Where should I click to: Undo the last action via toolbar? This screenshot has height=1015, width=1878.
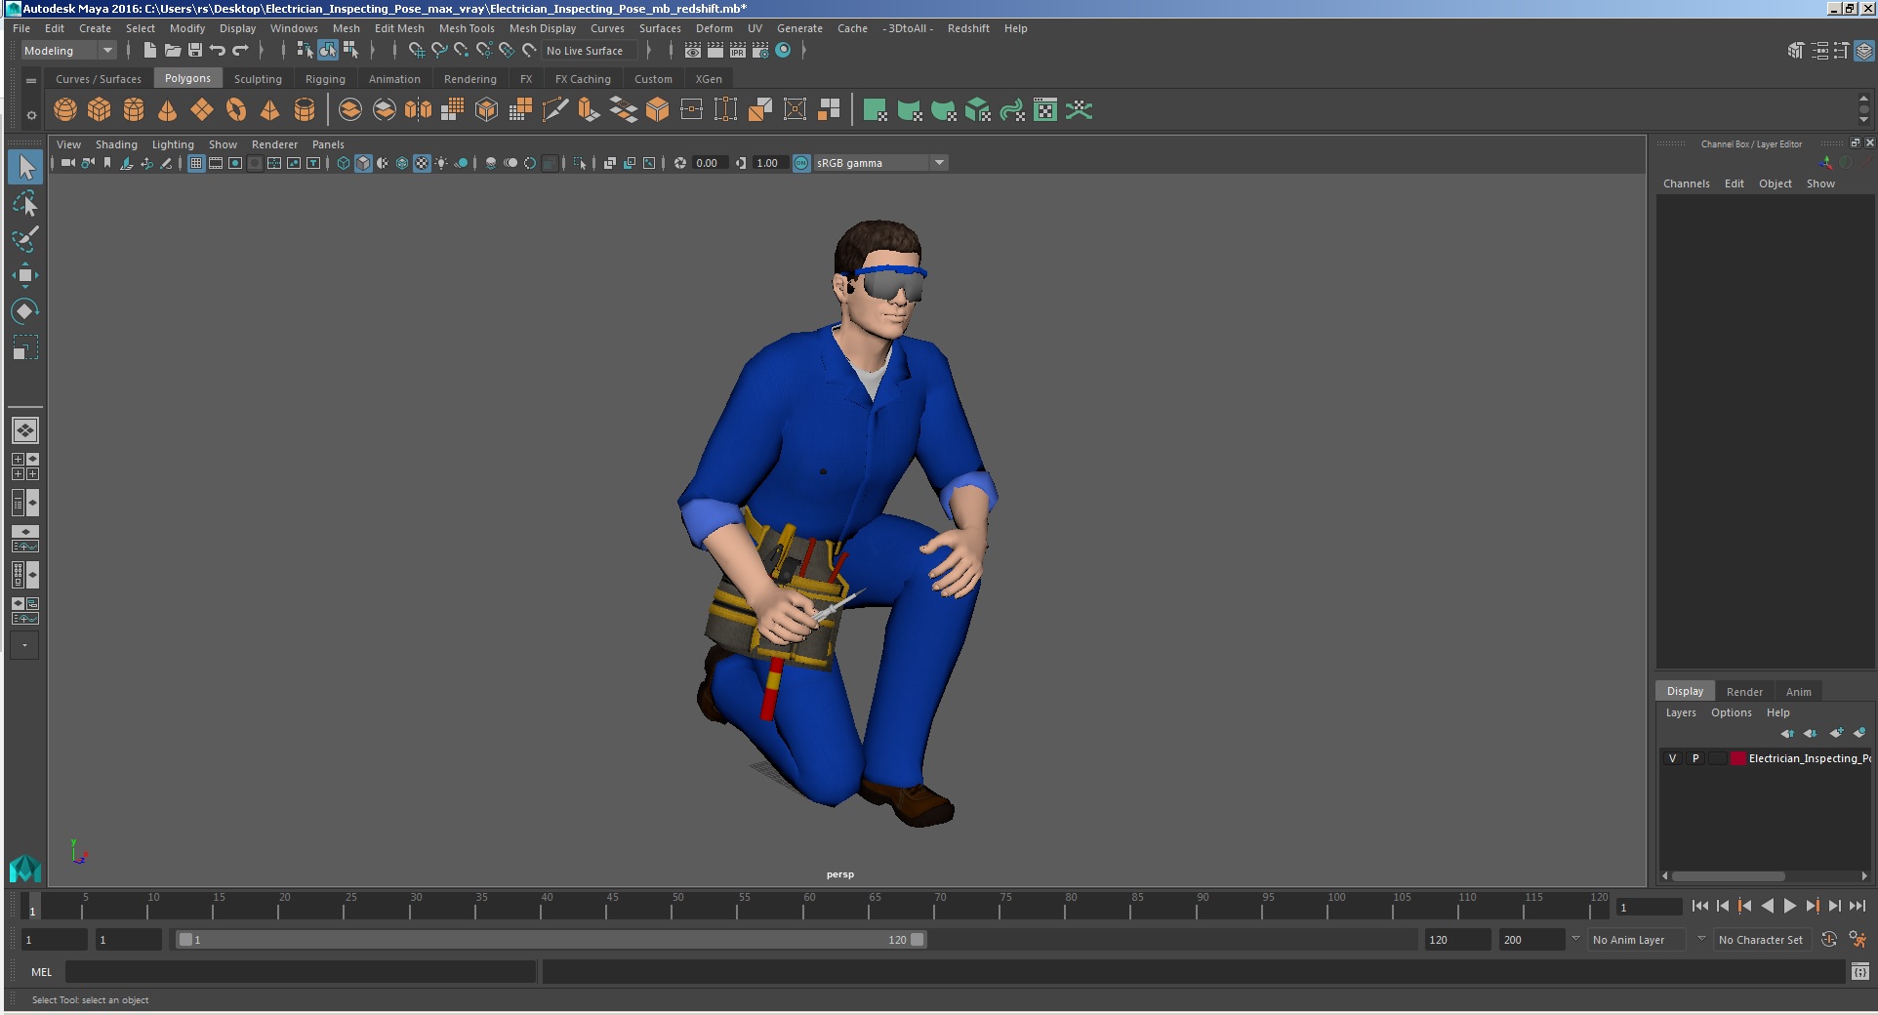click(217, 51)
